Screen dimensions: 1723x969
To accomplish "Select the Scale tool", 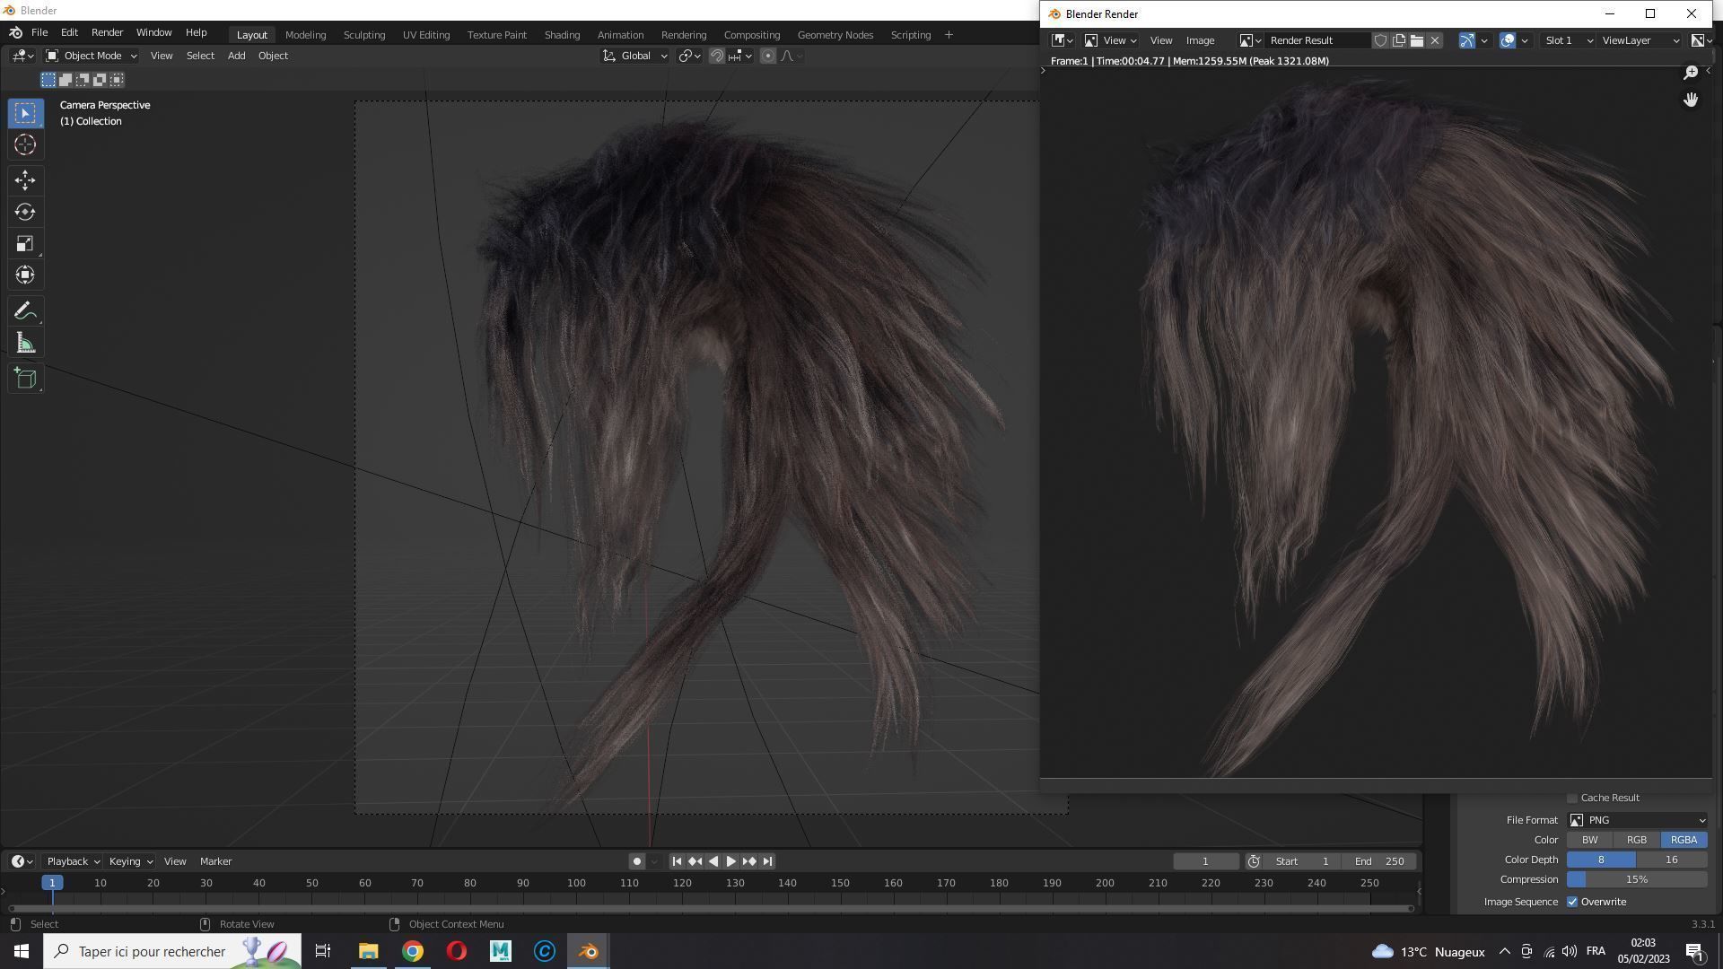I will [25, 243].
